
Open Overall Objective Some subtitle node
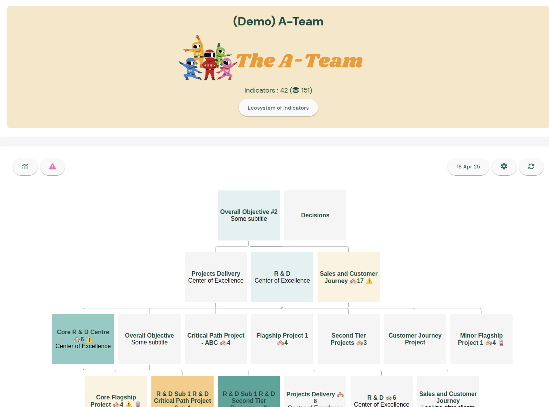[149, 339]
